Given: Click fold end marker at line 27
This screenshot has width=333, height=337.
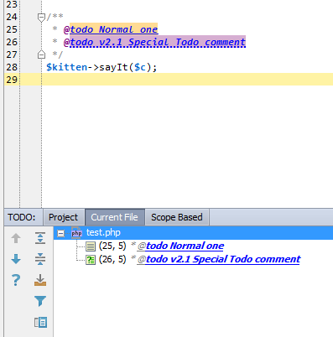Looking at the screenshot, I should coord(41,54).
